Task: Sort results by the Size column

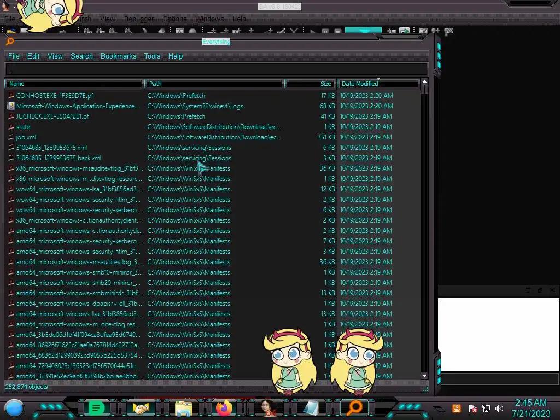Action: [310, 84]
